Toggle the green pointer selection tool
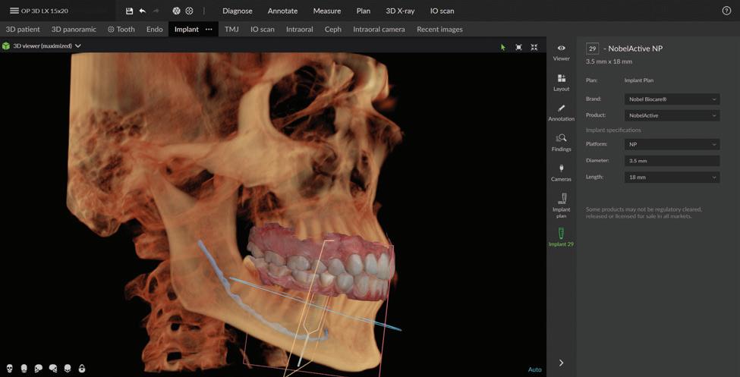This screenshot has height=377, width=740. (502, 47)
